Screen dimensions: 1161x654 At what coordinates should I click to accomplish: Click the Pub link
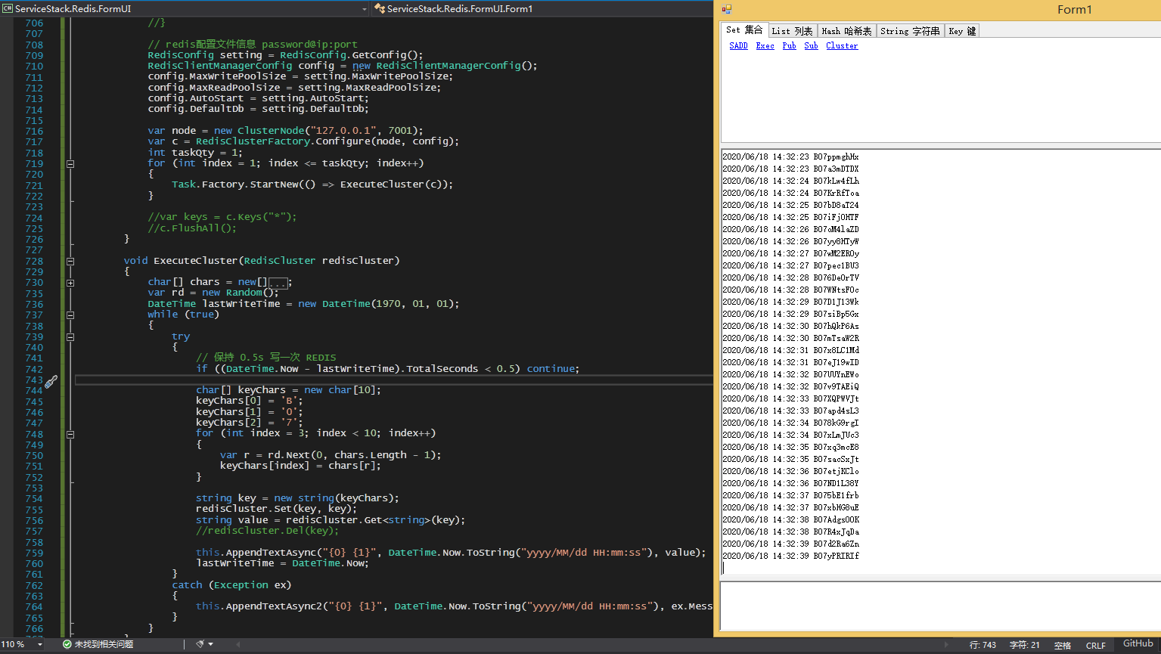[x=789, y=46]
